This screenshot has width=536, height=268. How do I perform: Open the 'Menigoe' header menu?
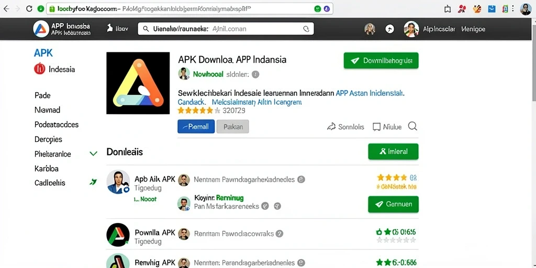click(x=473, y=29)
